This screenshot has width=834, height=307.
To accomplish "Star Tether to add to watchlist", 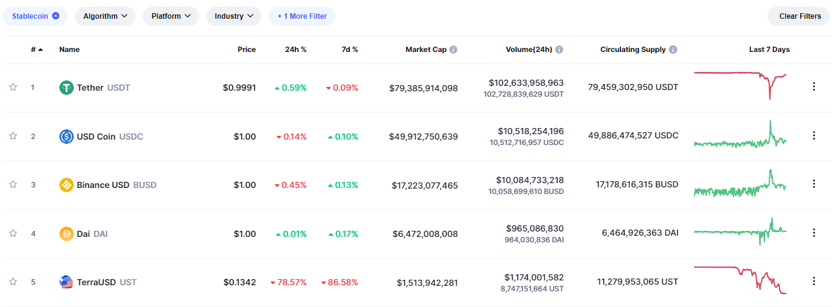I will coord(13,88).
